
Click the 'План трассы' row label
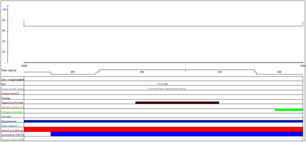[x=9, y=70]
